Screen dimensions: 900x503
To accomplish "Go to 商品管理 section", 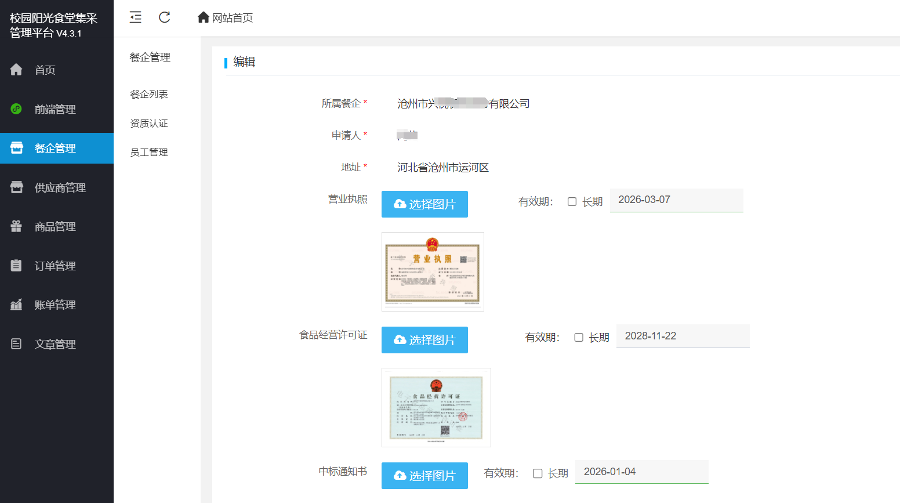I will pos(55,227).
